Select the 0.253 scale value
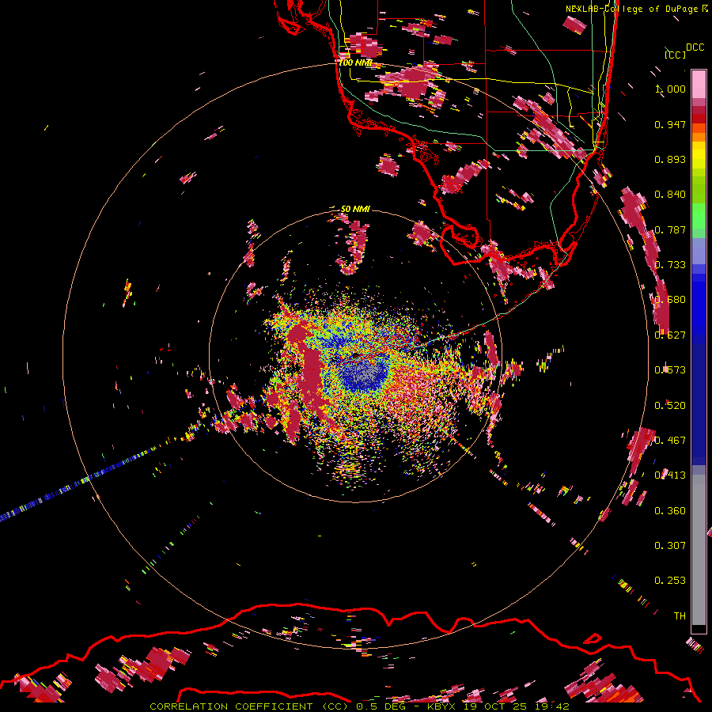 pyautogui.click(x=670, y=581)
